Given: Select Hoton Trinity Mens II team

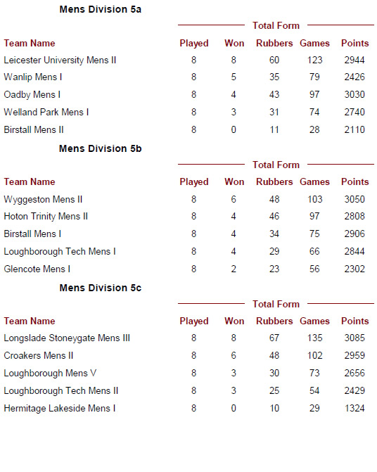Looking at the screenshot, I should tap(46, 216).
